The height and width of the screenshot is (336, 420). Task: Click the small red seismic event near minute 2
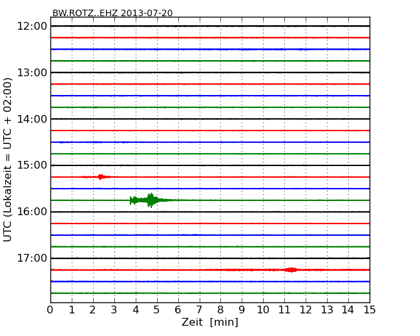coord(100,177)
